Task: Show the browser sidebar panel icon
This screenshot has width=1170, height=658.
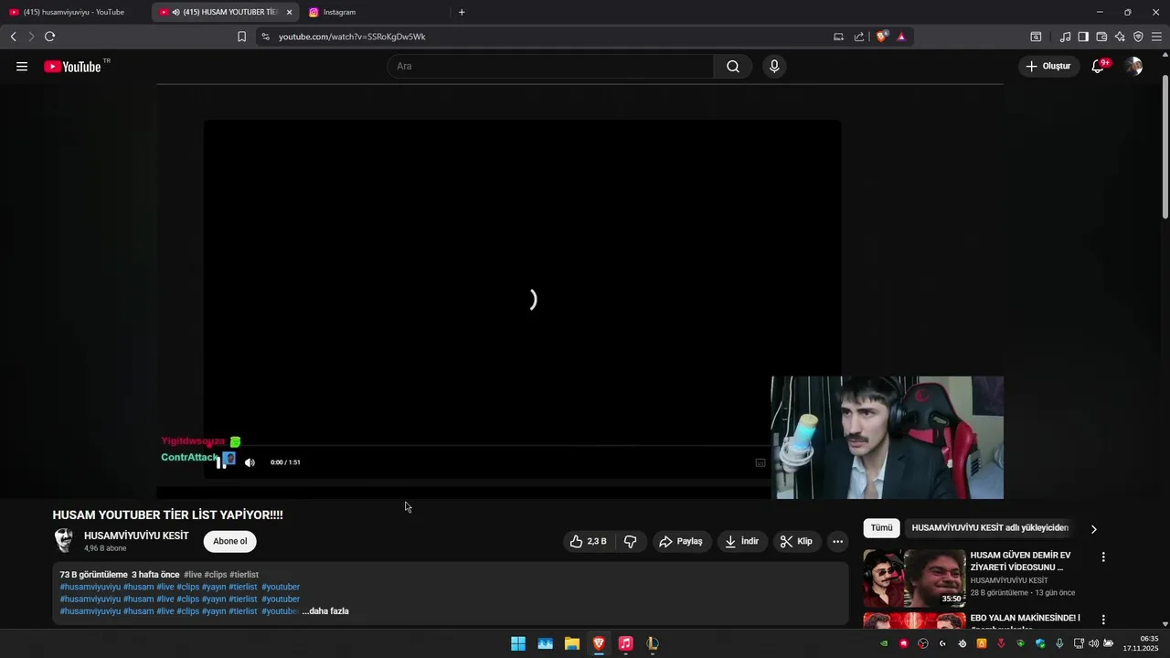Action: (1083, 37)
